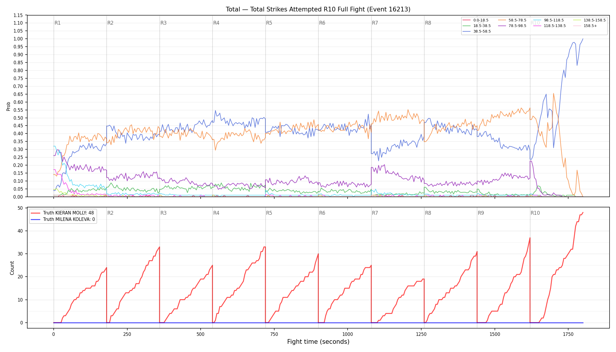Viewport: 616px width, 352px height.
Task: Click the 250 tick on time axis
Action: pyautogui.click(x=127, y=334)
